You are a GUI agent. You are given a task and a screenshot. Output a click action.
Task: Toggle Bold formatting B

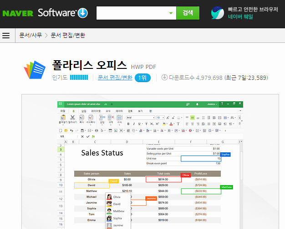(x=128, y=124)
